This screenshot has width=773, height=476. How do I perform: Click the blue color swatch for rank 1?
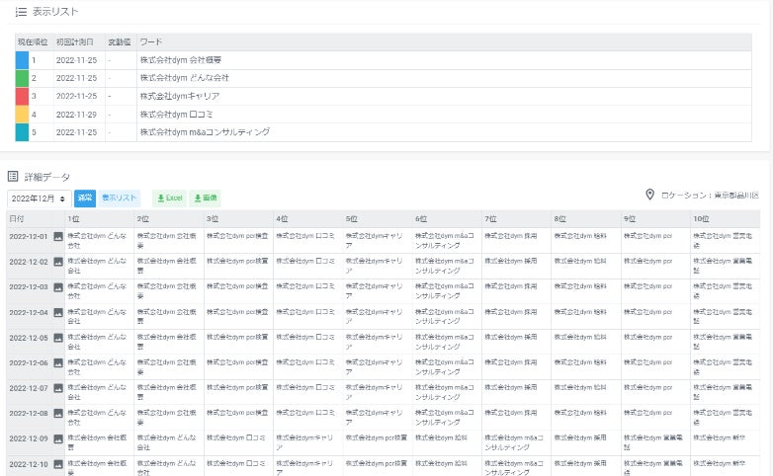point(22,60)
